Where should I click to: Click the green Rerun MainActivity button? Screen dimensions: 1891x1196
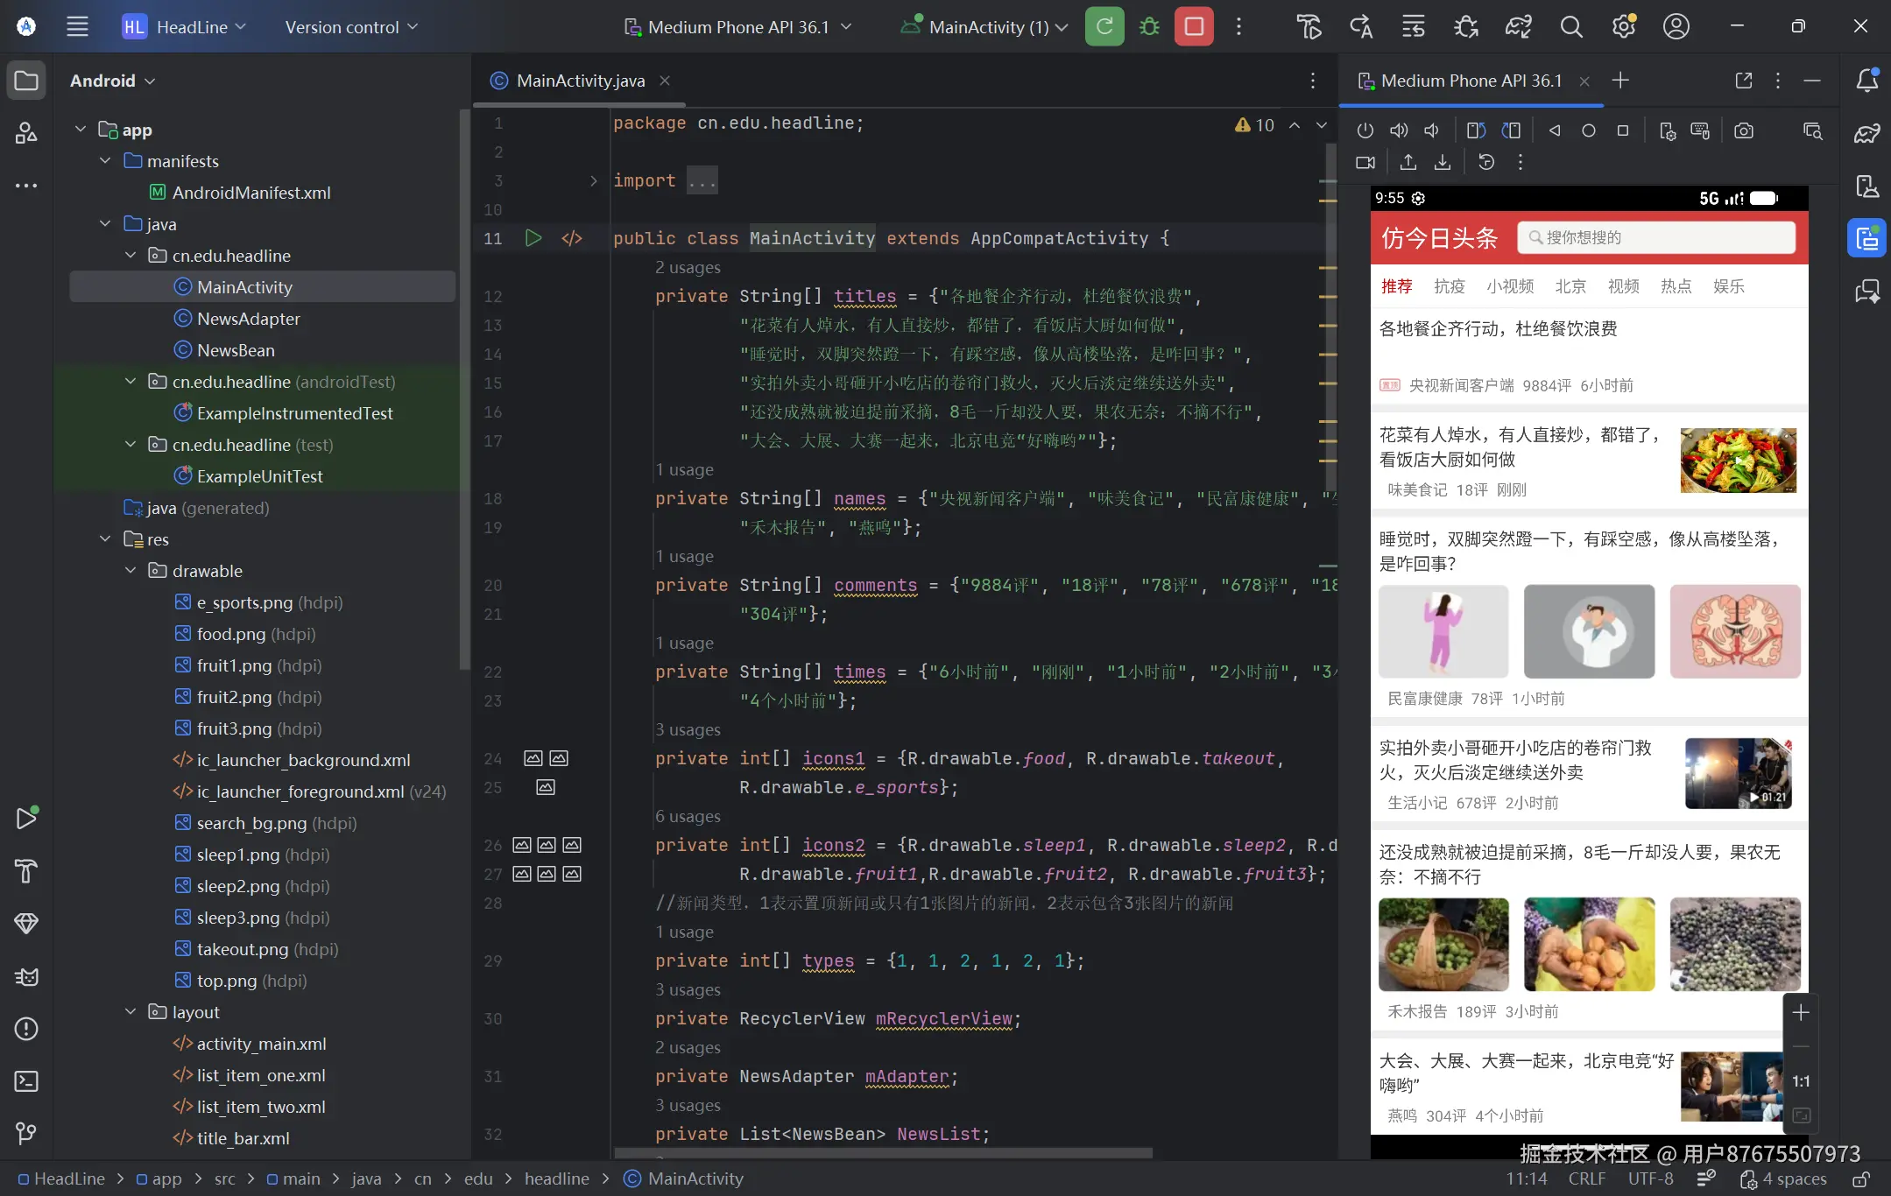(1104, 26)
